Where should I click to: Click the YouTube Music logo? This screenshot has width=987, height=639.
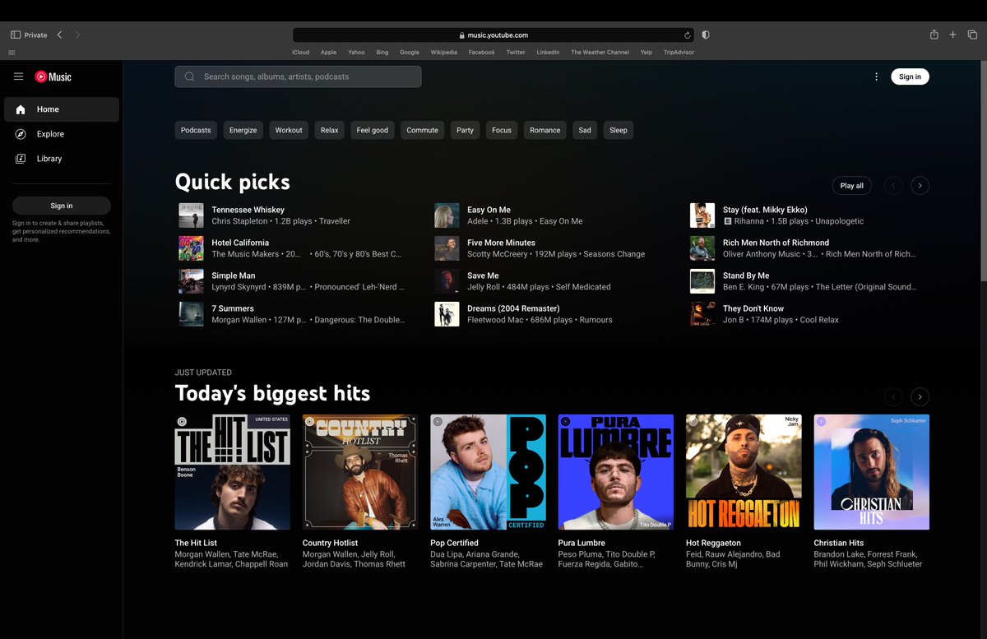pos(53,76)
